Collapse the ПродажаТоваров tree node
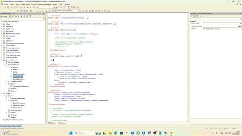242x136 pixels. (x=4, y=65)
